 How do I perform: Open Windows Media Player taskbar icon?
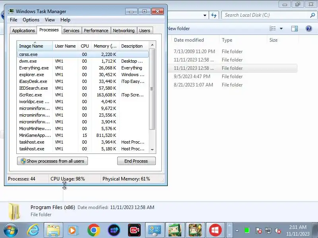click(x=73, y=230)
